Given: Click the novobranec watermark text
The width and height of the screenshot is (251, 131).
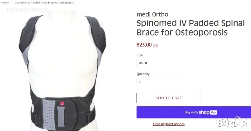Looking at the screenshot, I should pos(27,10).
